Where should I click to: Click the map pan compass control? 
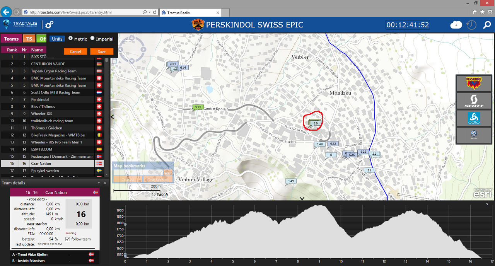point(131,49)
